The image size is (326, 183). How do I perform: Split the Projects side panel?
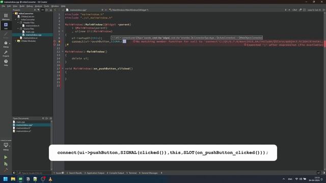point(47,10)
